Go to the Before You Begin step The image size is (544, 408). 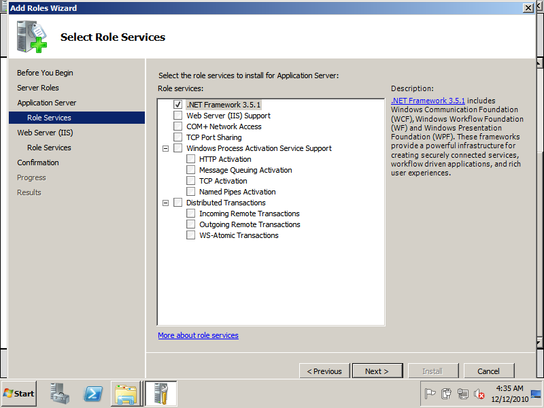(x=45, y=73)
